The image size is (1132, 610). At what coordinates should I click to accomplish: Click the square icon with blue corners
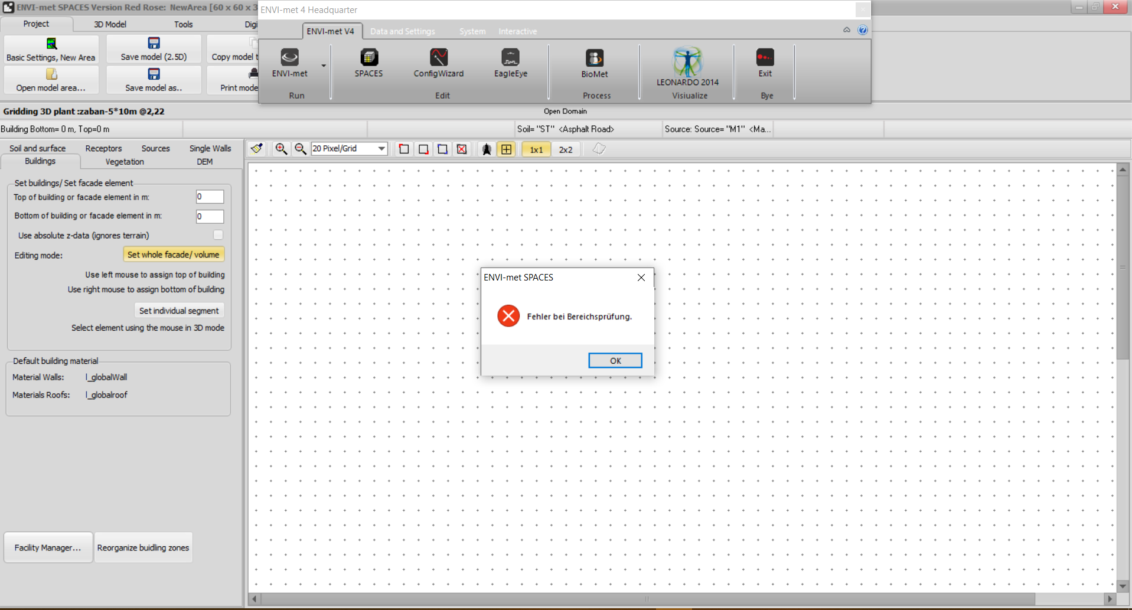442,149
